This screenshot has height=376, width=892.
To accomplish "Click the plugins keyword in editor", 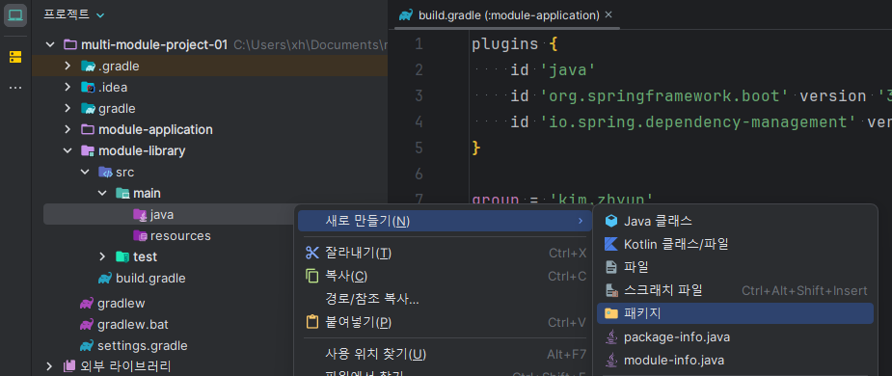I will [504, 44].
